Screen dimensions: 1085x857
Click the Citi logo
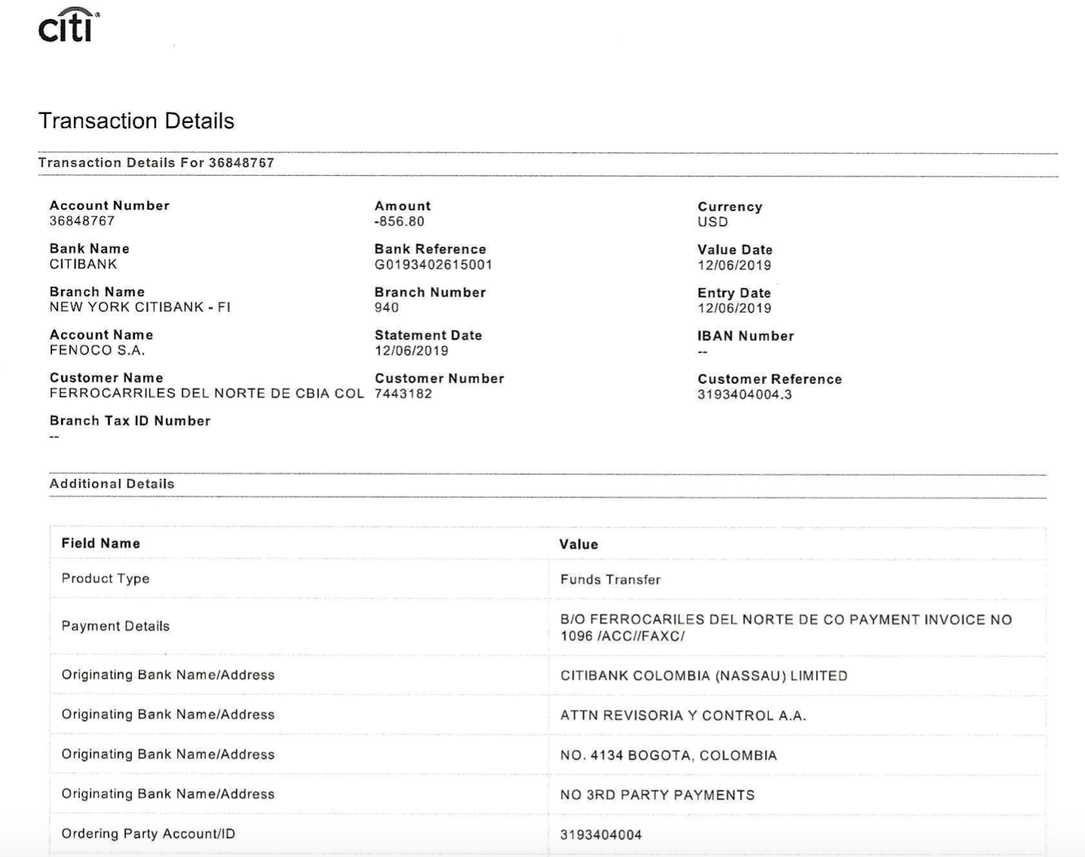point(69,26)
